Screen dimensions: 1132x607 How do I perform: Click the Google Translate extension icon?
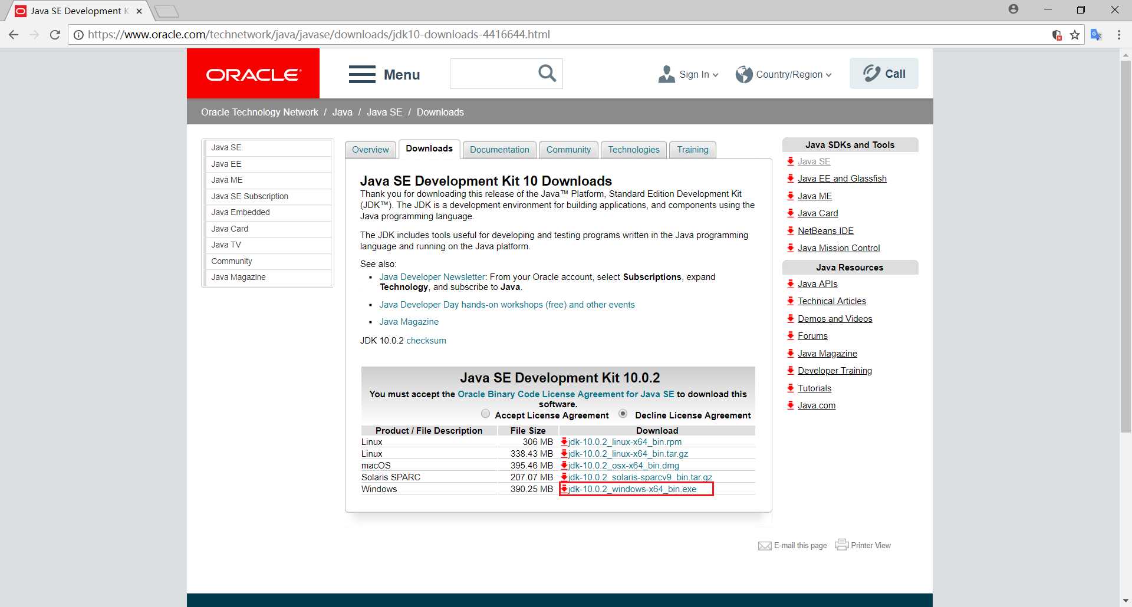(x=1096, y=35)
